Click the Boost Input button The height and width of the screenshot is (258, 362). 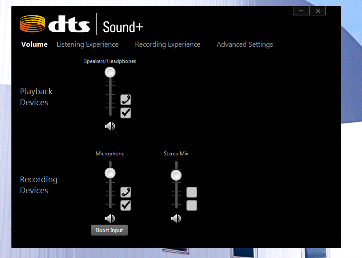(x=109, y=230)
